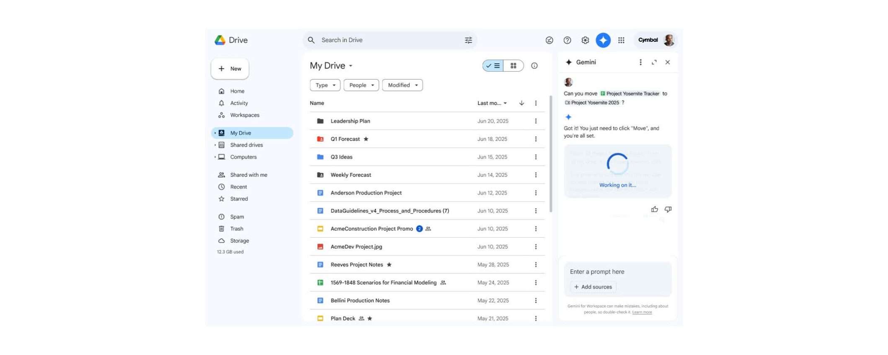Screen dimensions: 888x355
Task: Show the details info panel icon
Action: [x=534, y=66]
